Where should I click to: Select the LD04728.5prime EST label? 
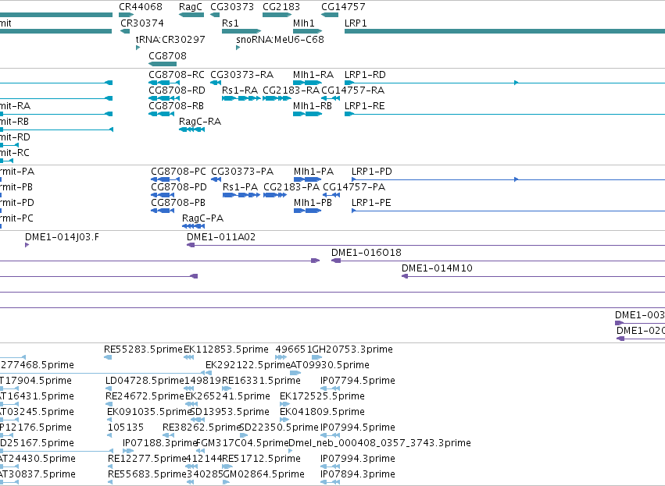click(x=145, y=381)
